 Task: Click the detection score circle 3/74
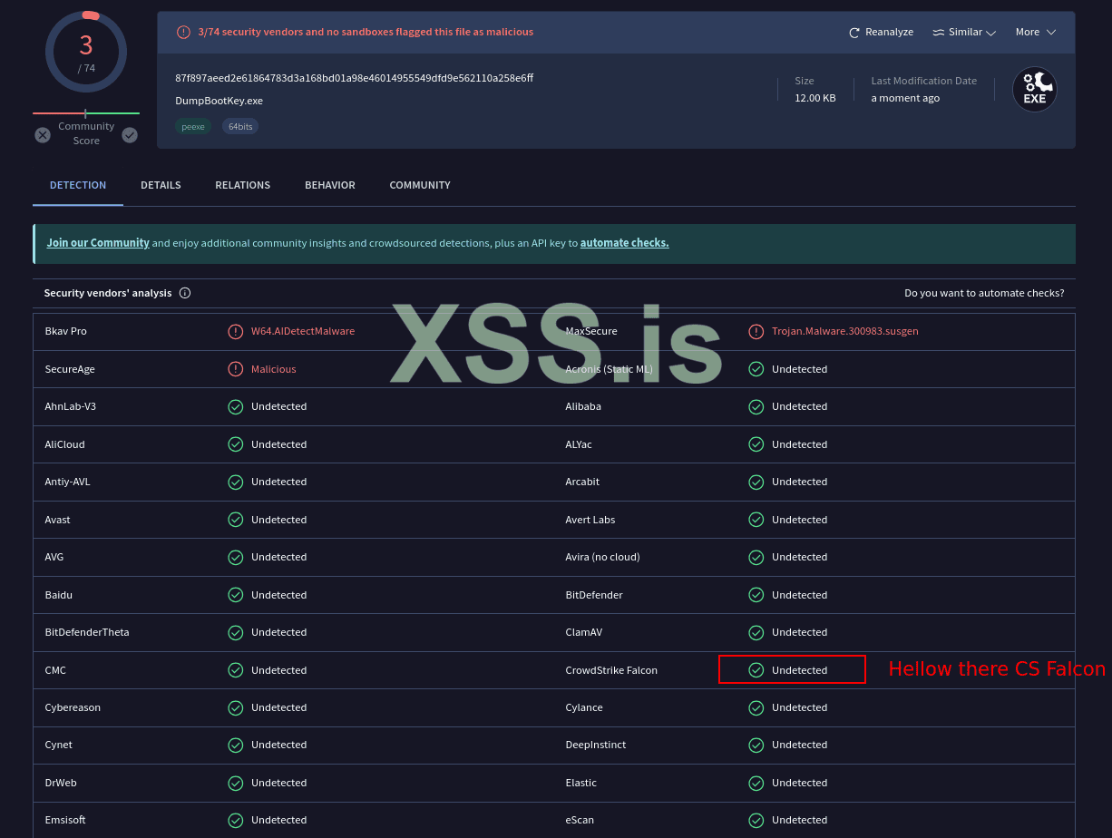86,52
